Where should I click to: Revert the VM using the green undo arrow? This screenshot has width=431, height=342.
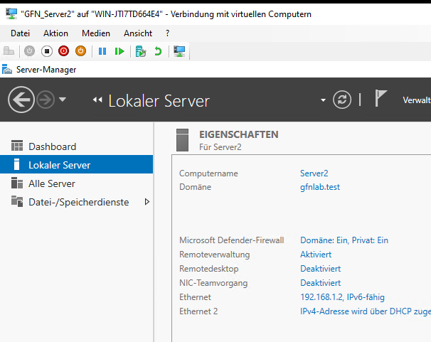[158, 51]
